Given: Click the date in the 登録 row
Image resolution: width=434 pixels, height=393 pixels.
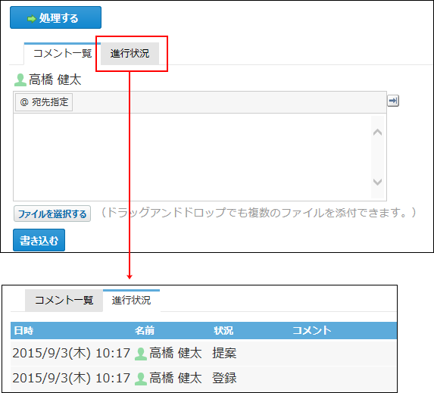Looking at the screenshot, I should point(71,378).
